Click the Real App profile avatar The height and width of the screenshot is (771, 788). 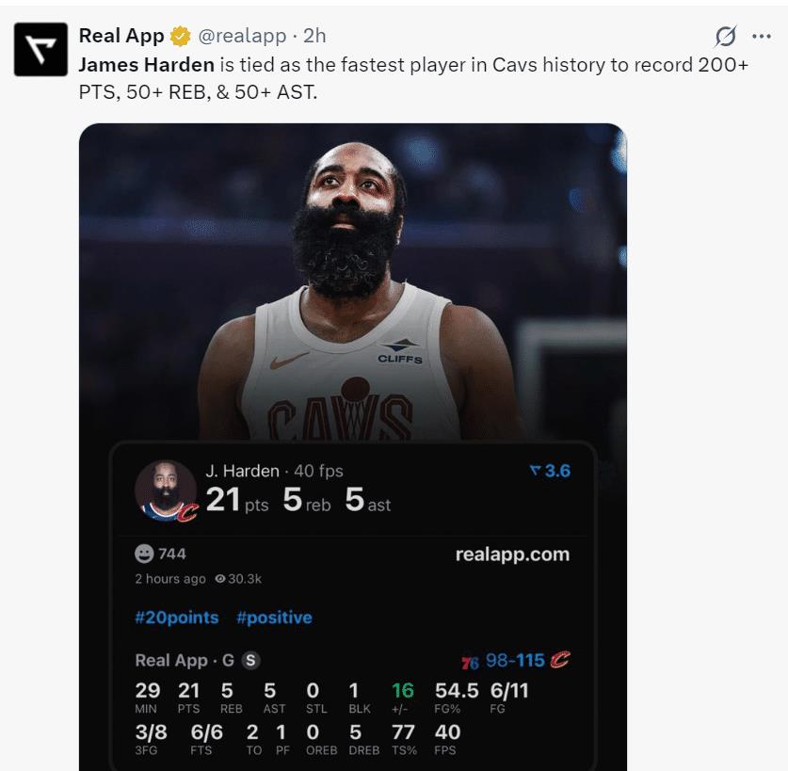40,50
